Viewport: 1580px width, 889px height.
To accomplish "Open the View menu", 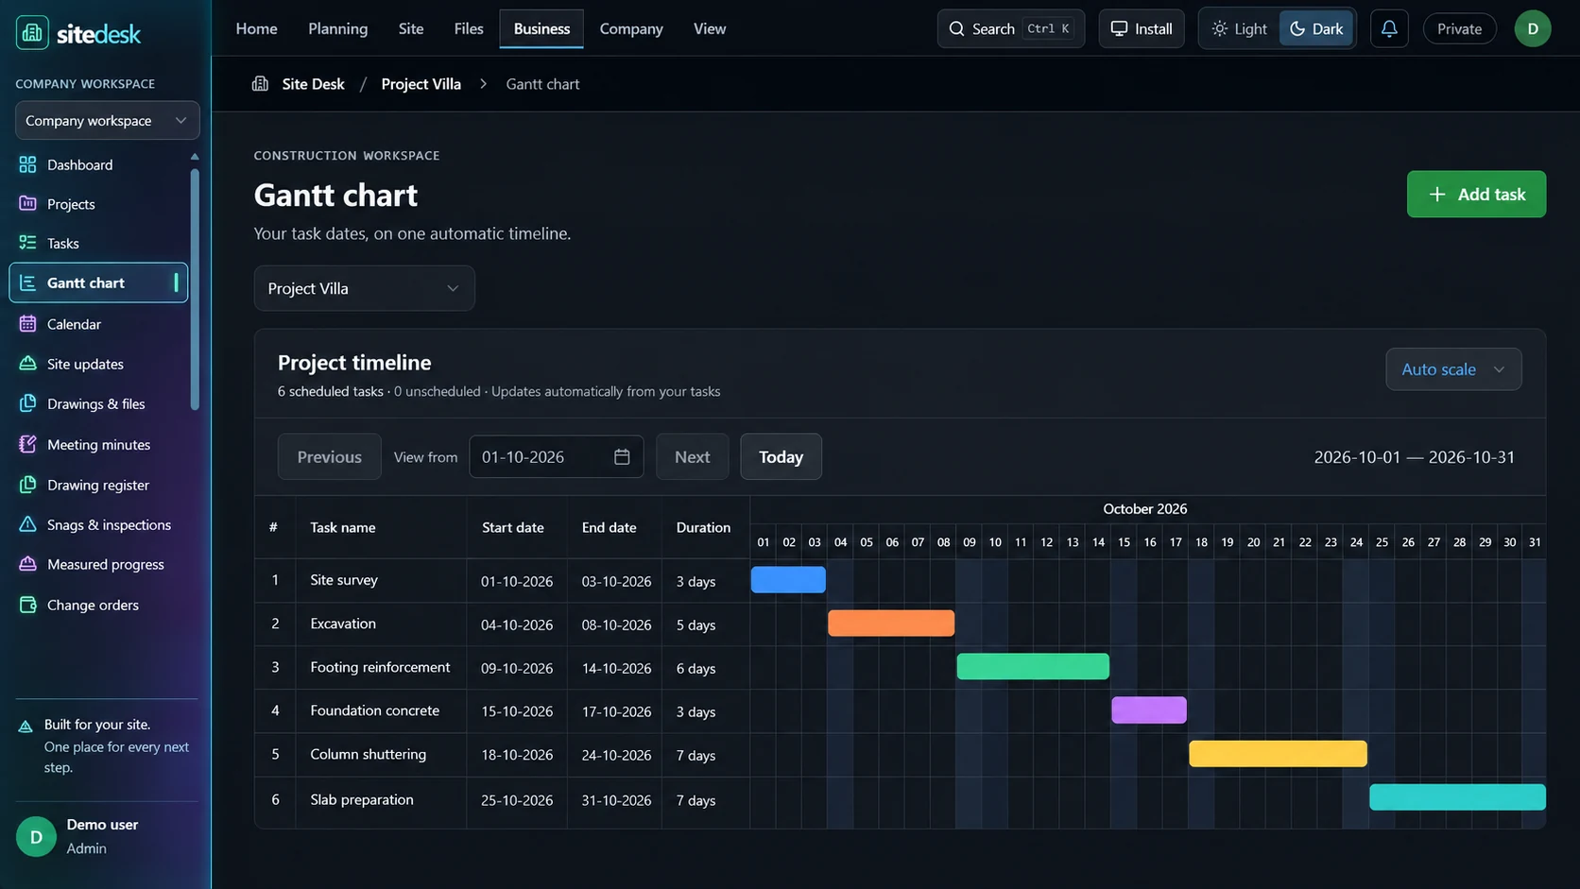I will pyautogui.click(x=710, y=28).
